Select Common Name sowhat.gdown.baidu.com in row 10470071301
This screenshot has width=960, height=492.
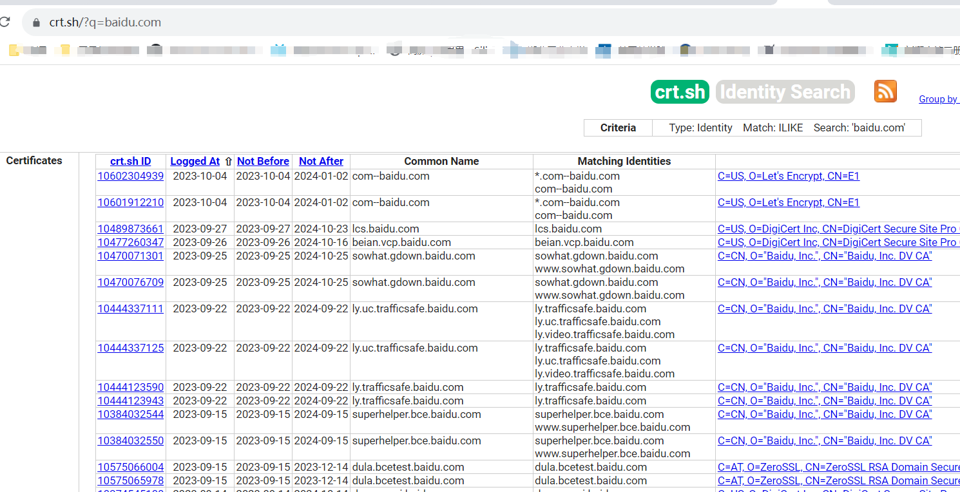(x=414, y=256)
